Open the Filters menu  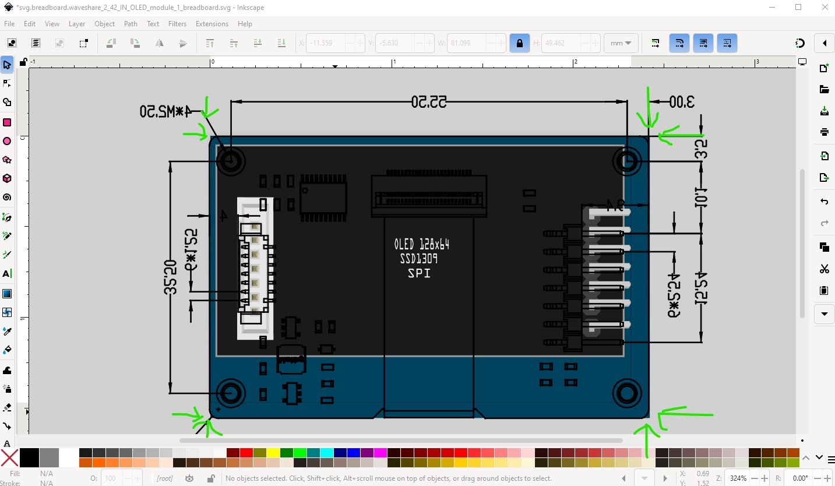click(177, 24)
